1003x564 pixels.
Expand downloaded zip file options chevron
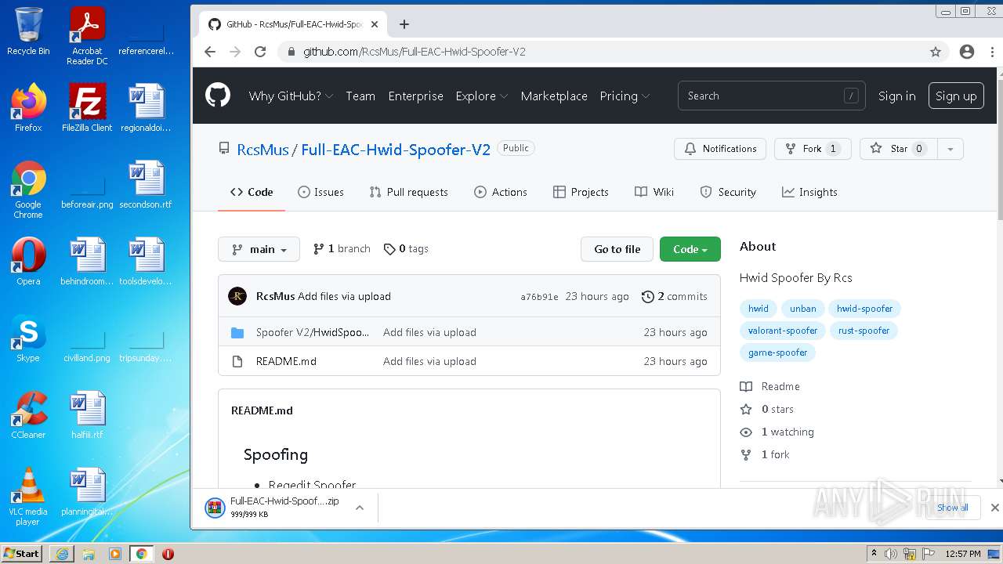click(360, 508)
